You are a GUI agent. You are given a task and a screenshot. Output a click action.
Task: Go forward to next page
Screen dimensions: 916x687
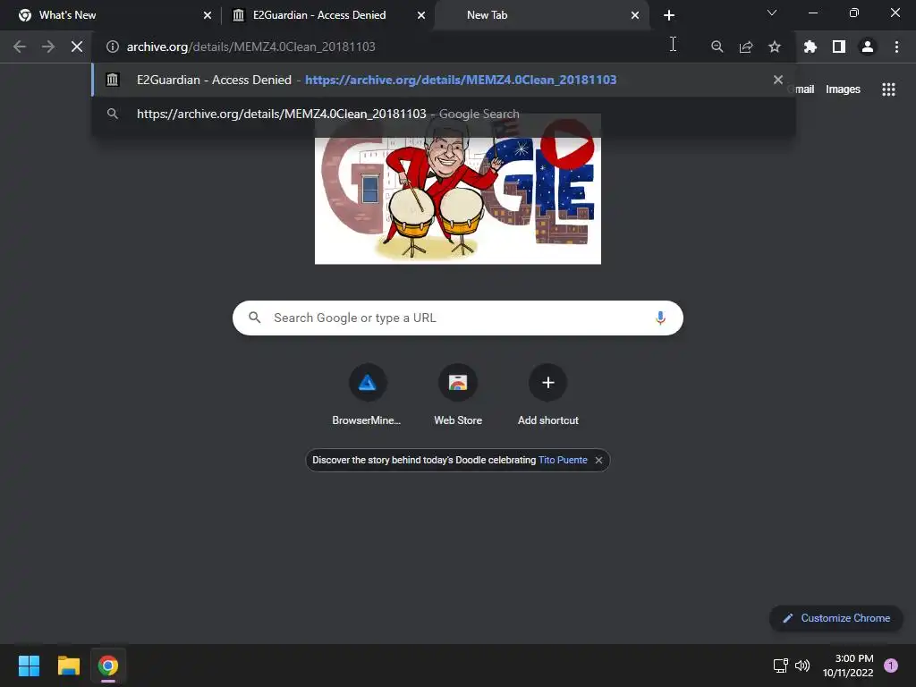pos(48,47)
